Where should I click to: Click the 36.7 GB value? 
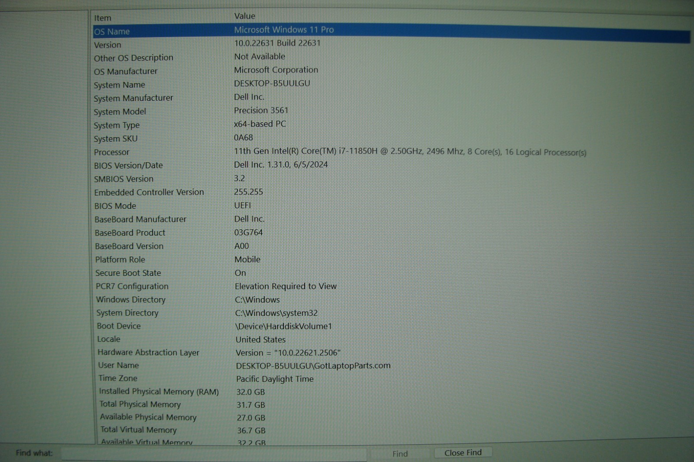[251, 430]
